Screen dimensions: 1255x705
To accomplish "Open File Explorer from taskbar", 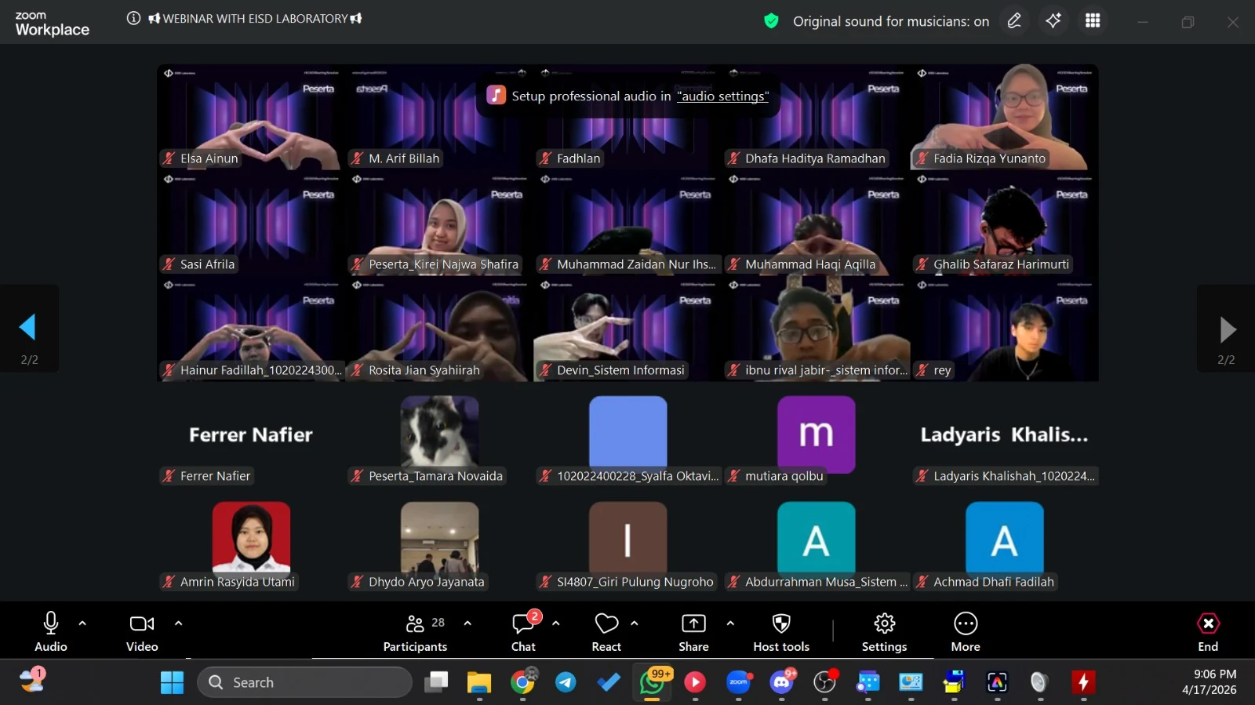I will tap(478, 682).
